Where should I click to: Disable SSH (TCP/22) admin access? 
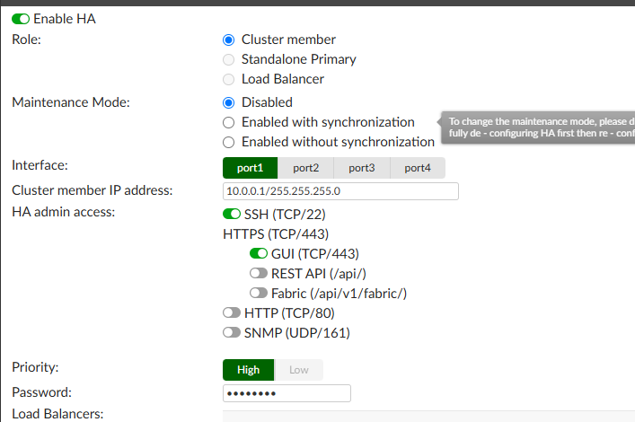[x=232, y=215]
